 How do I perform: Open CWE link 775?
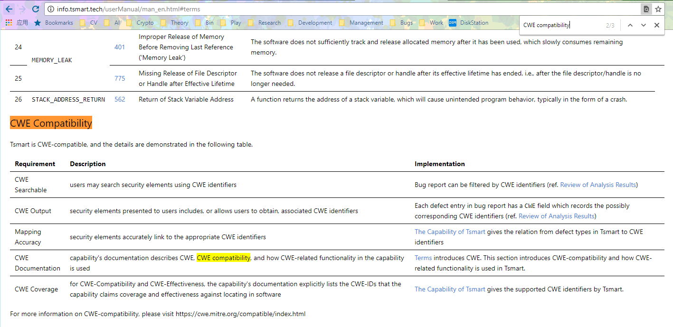tap(120, 78)
